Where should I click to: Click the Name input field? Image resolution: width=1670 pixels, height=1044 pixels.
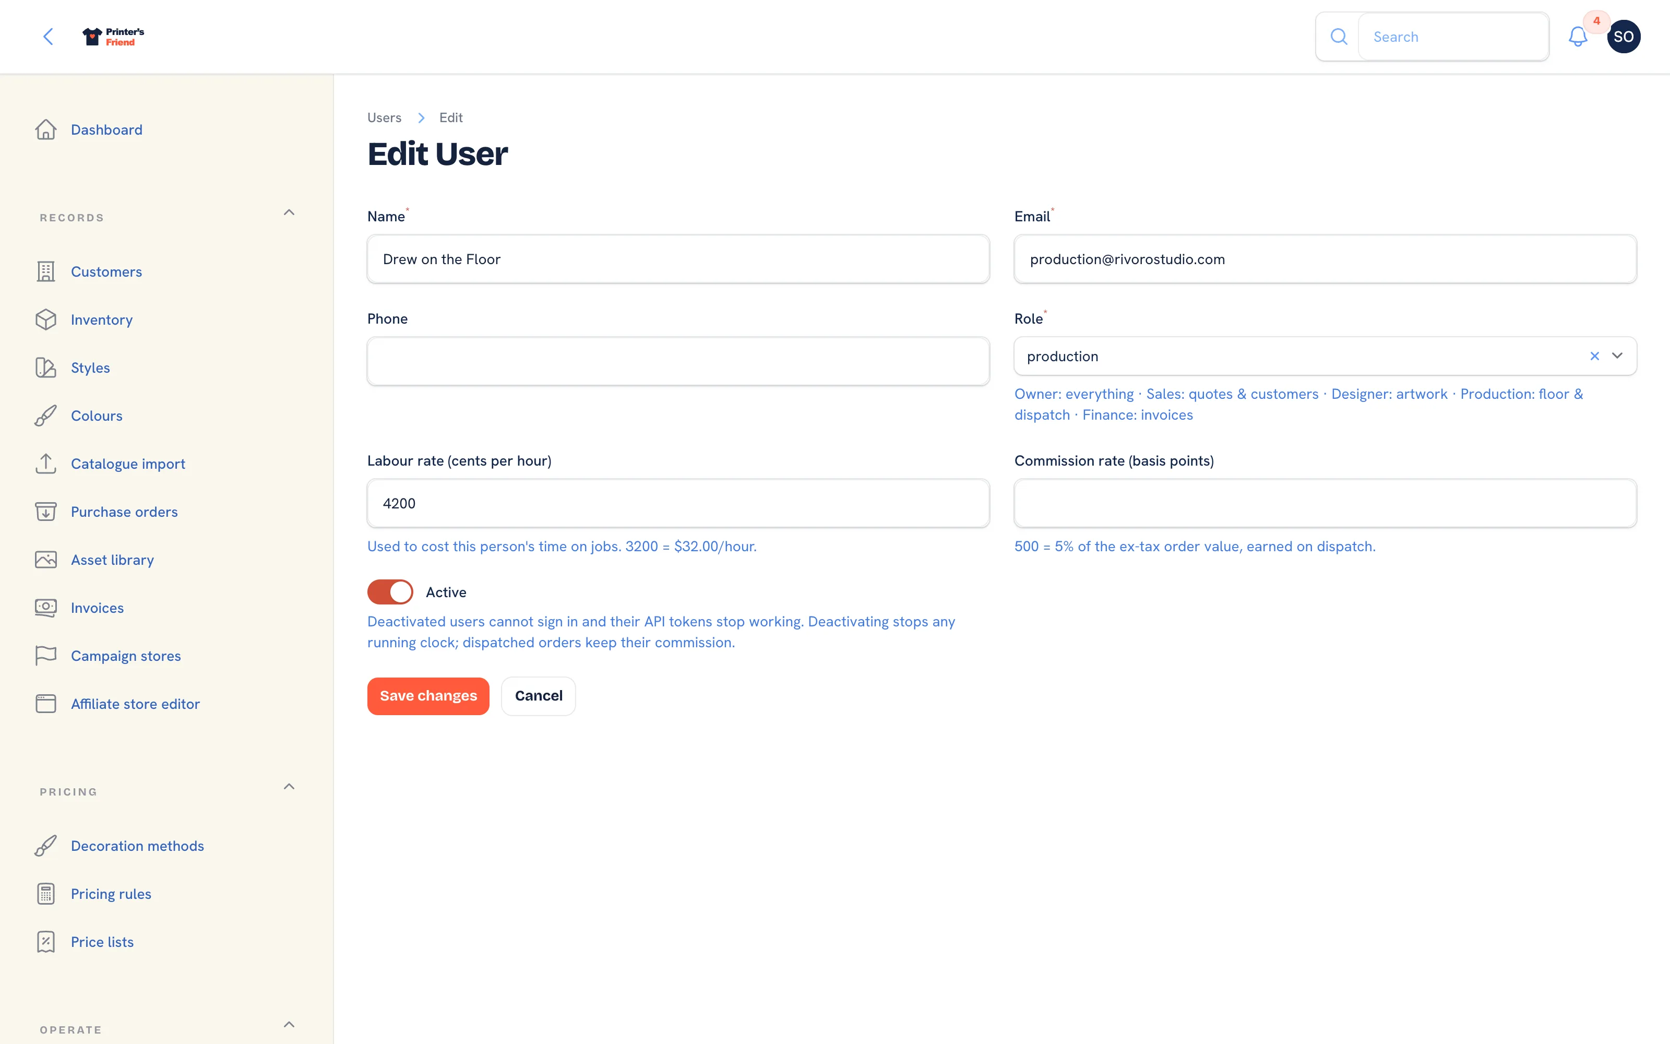[x=678, y=259]
